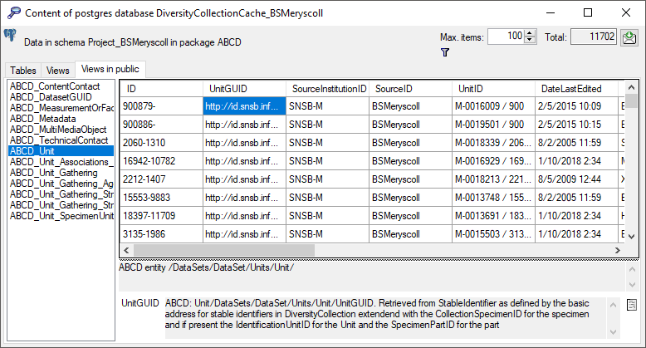Select ABCD_Unit_SpecimenUnit view
Viewport: 646px width, 348px height.
pos(61,216)
